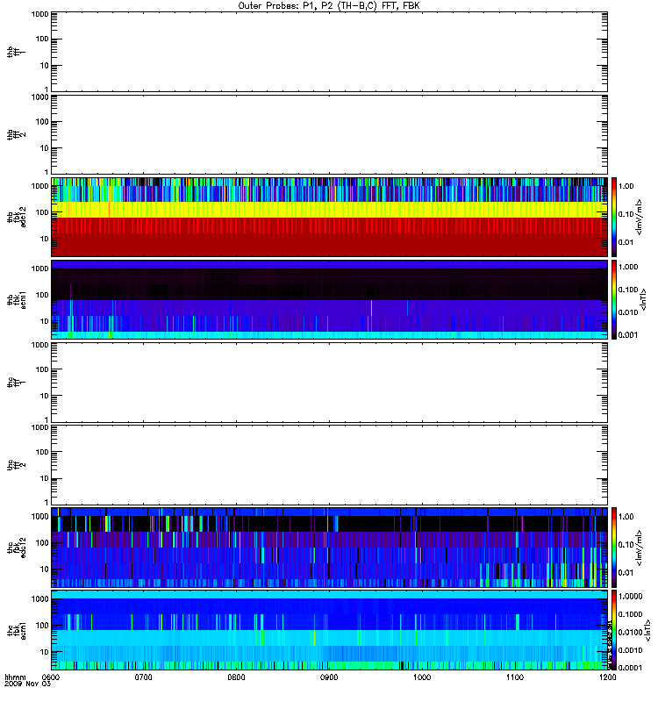
Task: Click the 'thc fbk scm1' y-axis title
Action: 17,630
